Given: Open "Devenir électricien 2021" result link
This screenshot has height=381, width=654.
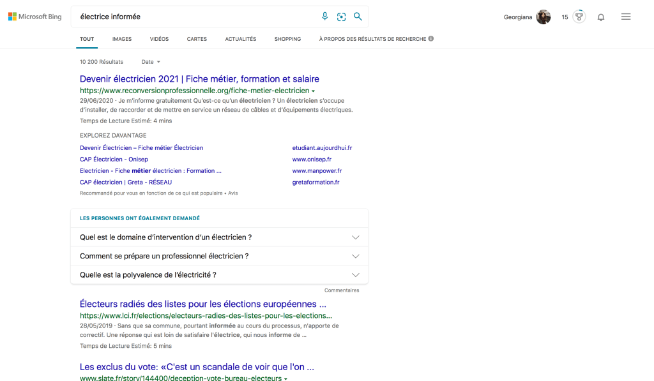Looking at the screenshot, I should pyautogui.click(x=199, y=79).
